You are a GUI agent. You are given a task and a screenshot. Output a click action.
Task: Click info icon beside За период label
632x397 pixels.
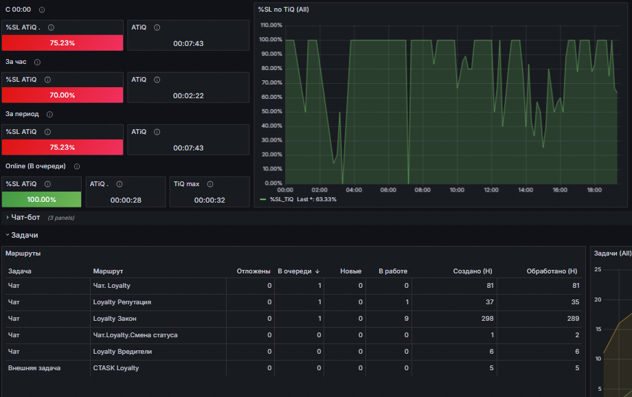coord(49,115)
